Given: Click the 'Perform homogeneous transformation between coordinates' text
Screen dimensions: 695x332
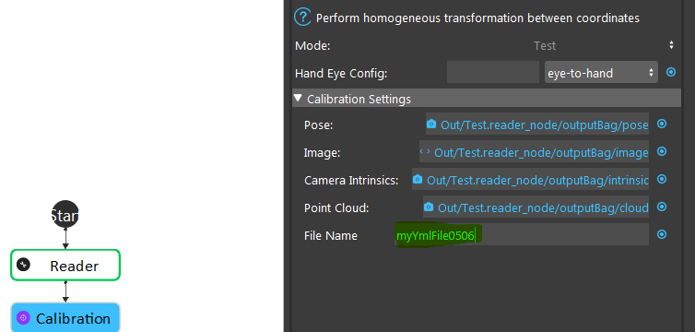Looking at the screenshot, I should point(477,18).
